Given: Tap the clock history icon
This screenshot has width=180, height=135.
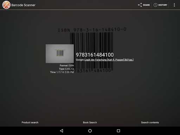Looking at the screenshot, I should 155,5.
